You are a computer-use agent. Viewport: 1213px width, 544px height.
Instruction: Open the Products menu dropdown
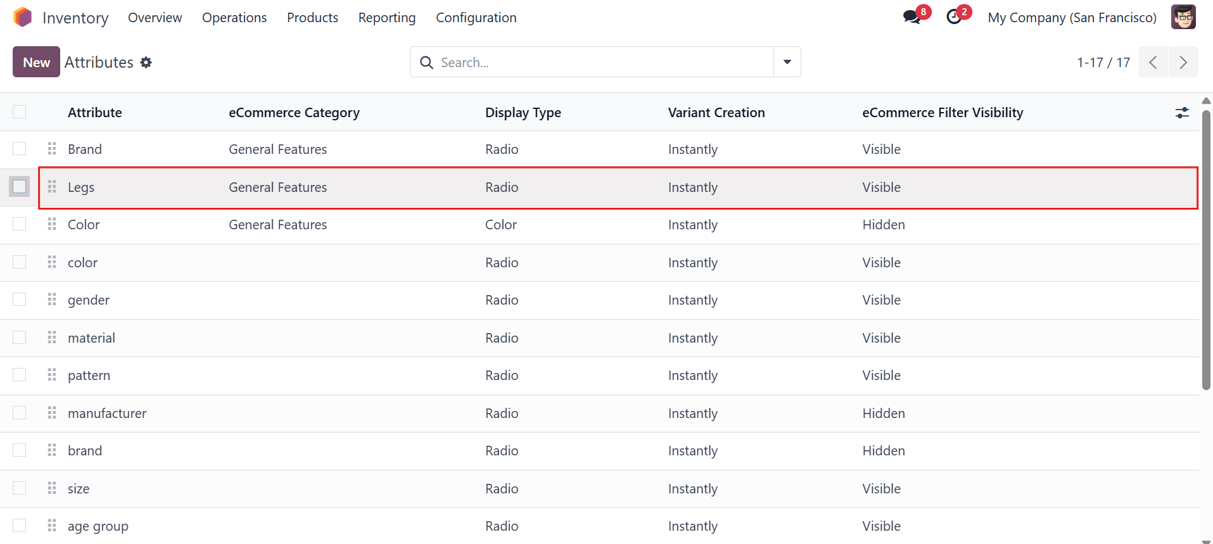(312, 18)
